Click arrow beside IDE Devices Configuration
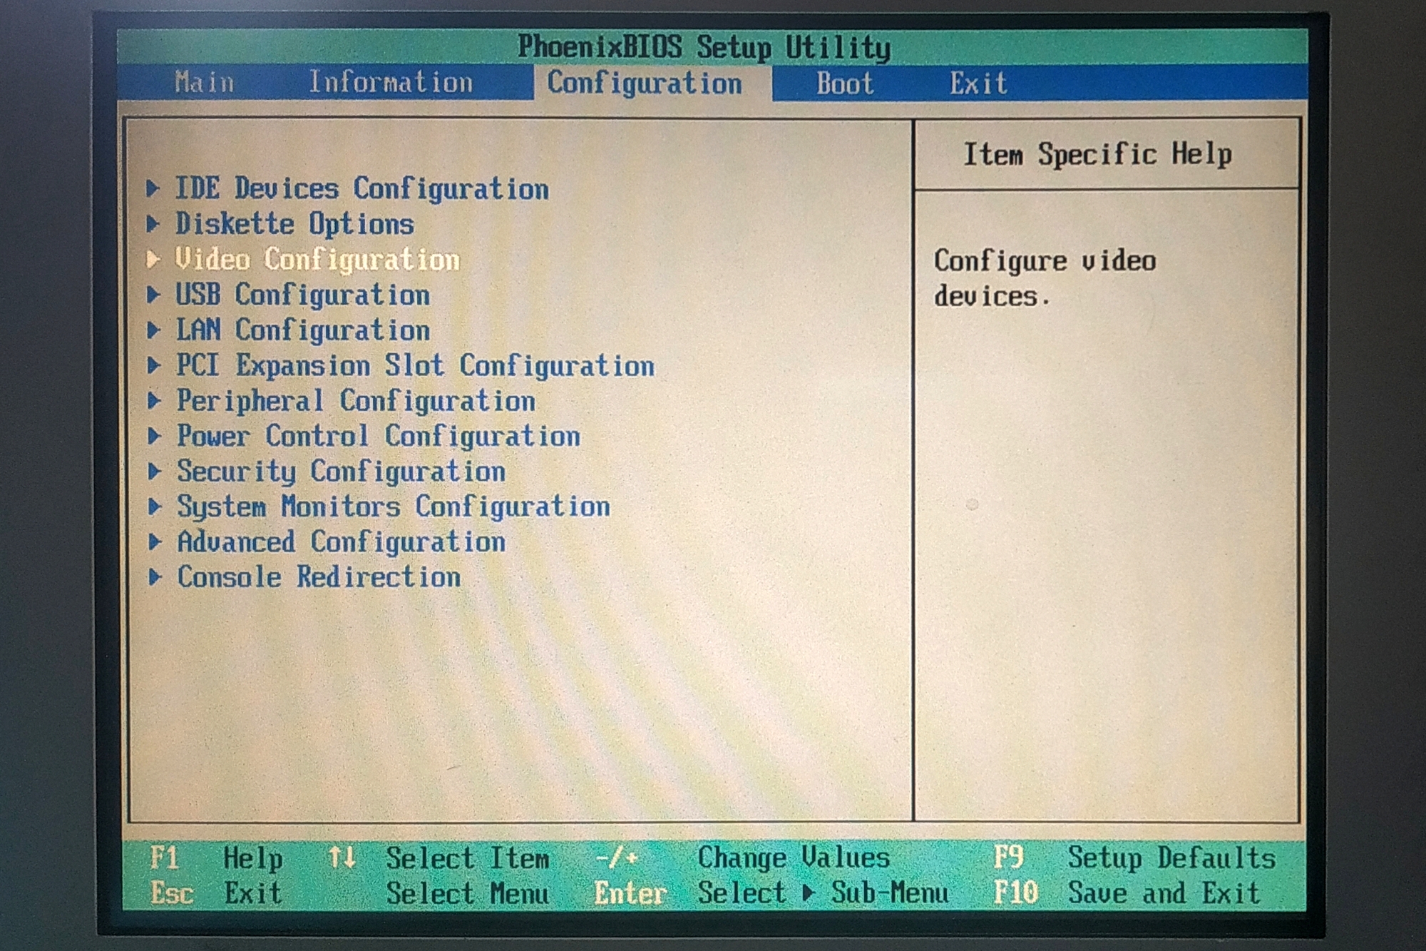Screen dimensions: 1426x951 point(153,188)
